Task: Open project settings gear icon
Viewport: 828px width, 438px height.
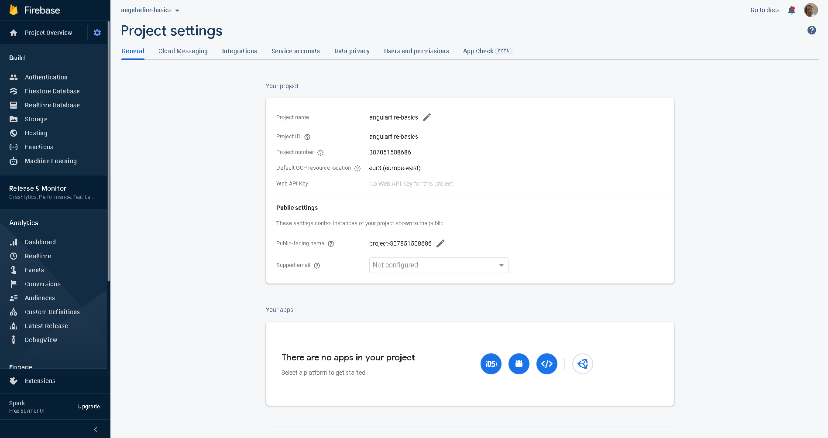Action: point(97,33)
